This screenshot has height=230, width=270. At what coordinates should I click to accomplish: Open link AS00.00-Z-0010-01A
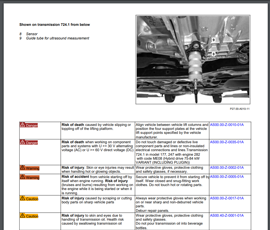(x=227, y=125)
